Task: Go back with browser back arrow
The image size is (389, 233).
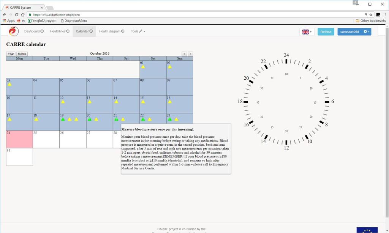Action: click(5, 15)
